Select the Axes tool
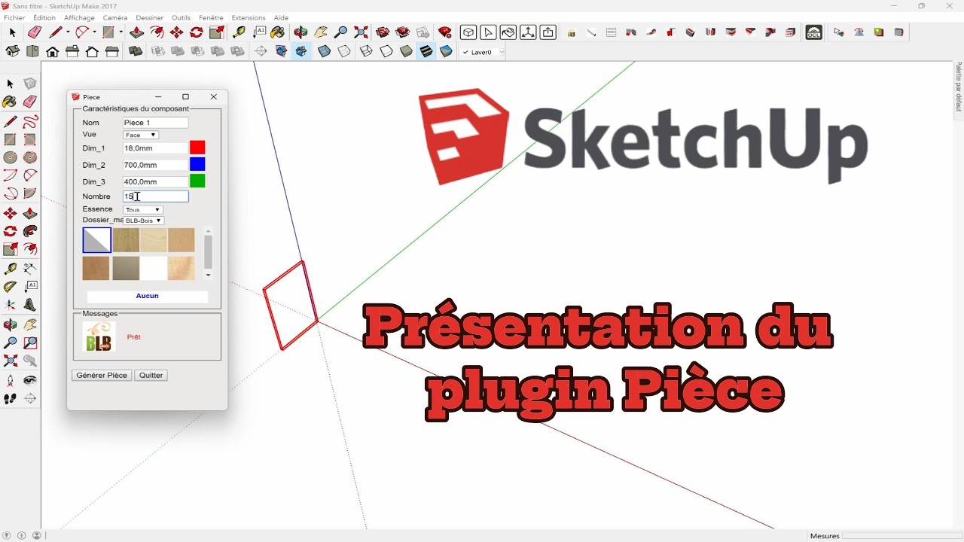This screenshot has width=964, height=542. tap(11, 305)
